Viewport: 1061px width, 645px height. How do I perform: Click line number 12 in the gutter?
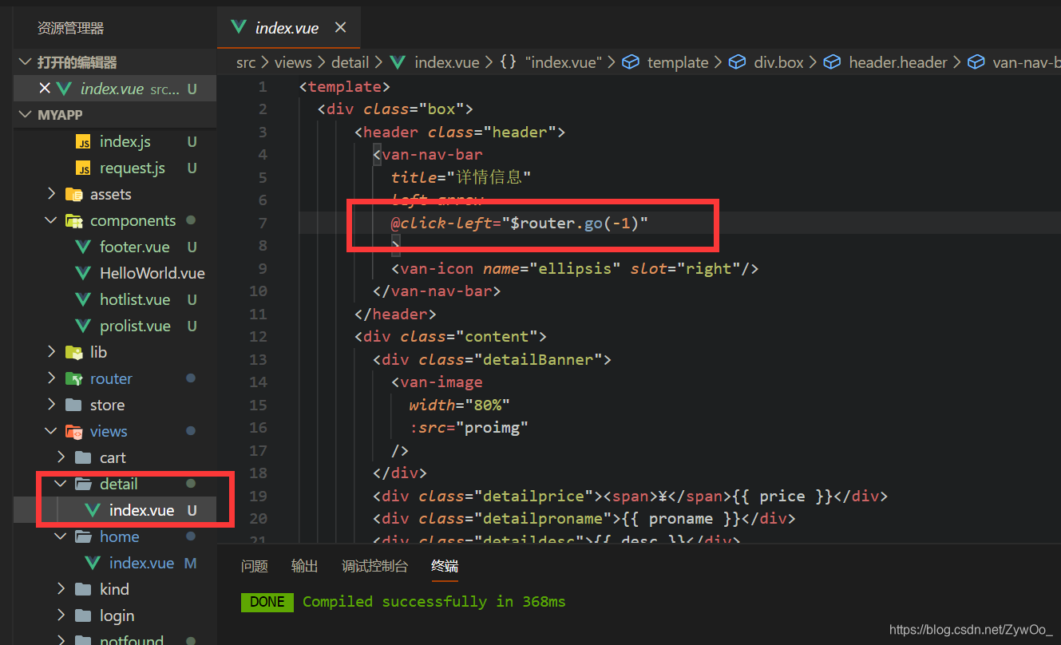point(258,336)
